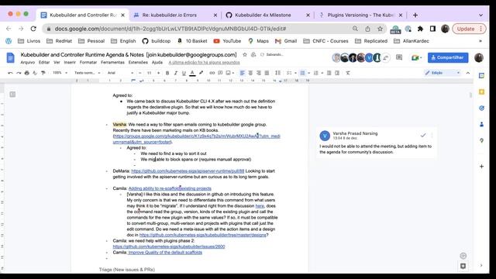Image resolution: width=496 pixels, height=279 pixels.
Task: Show the document outline icon
Action: 12,95
